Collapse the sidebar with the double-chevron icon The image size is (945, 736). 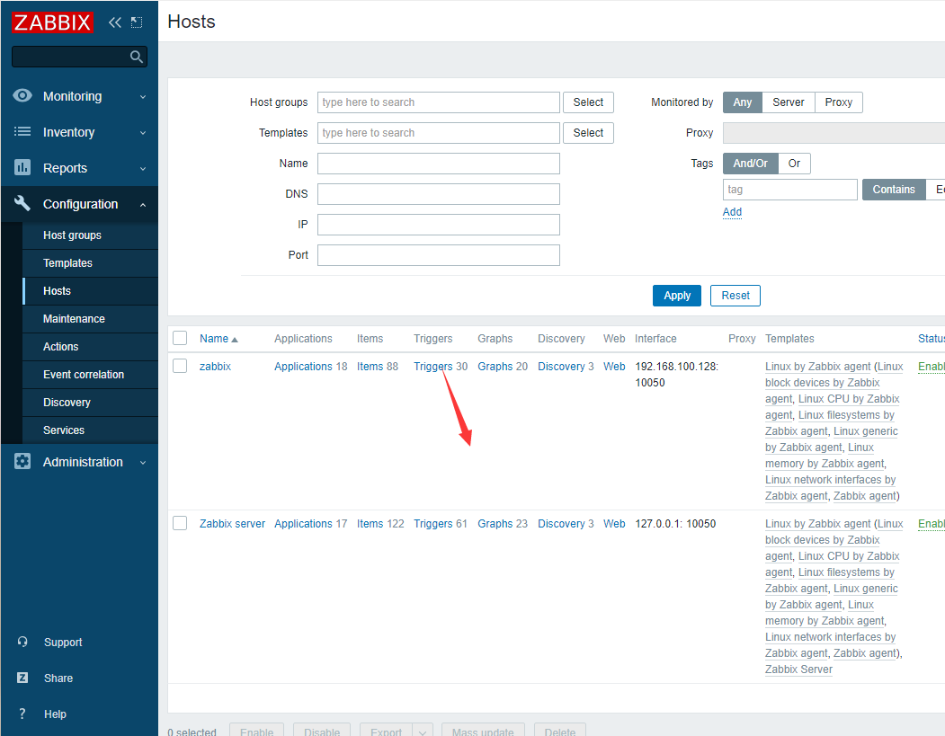(114, 22)
